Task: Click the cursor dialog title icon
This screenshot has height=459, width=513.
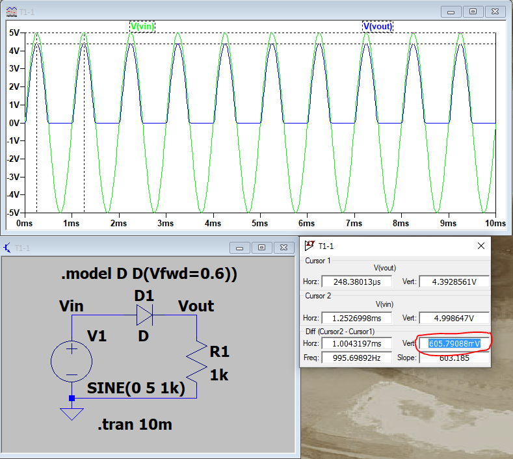Action: tap(309, 246)
